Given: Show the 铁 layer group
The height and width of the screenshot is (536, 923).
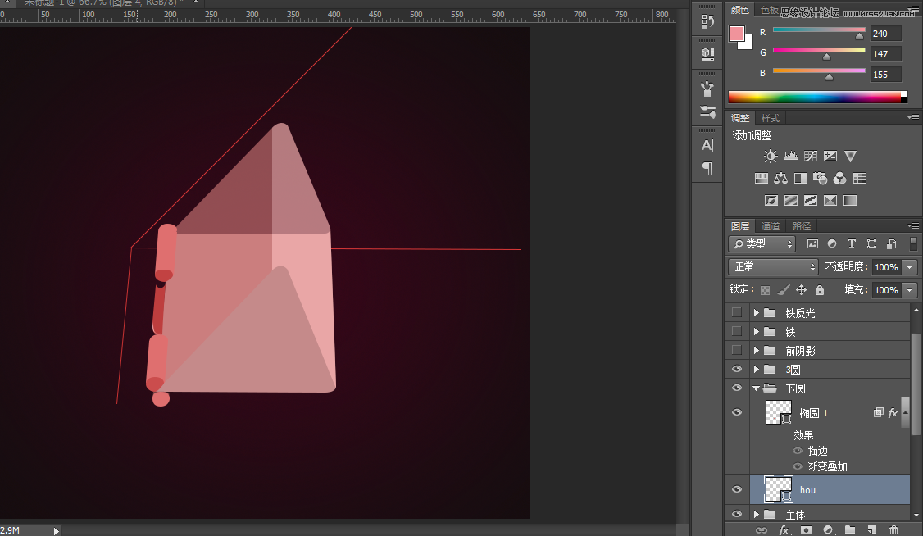Looking at the screenshot, I should click(736, 331).
